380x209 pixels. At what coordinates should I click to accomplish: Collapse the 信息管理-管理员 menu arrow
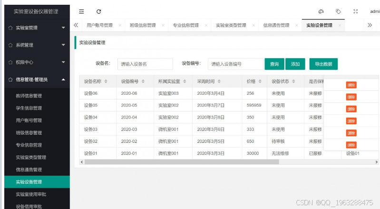63,80
